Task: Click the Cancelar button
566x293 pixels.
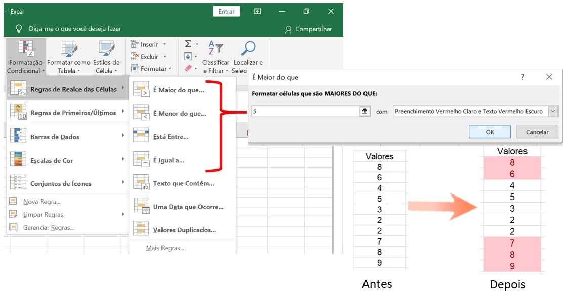Action: tap(537, 132)
